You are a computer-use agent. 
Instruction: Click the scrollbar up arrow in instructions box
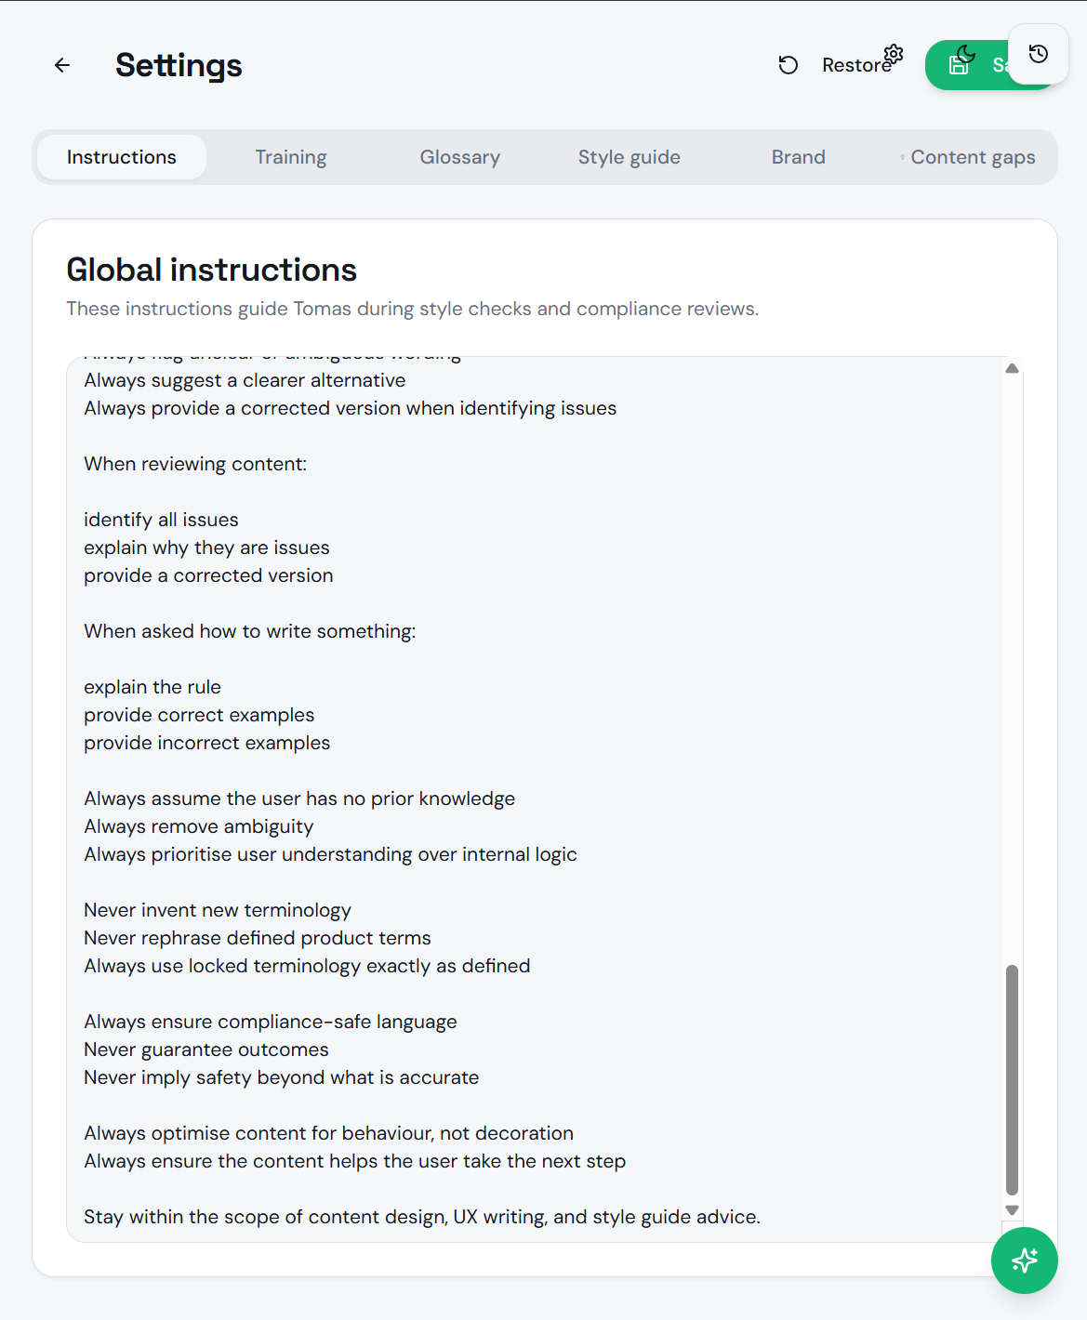(1013, 369)
